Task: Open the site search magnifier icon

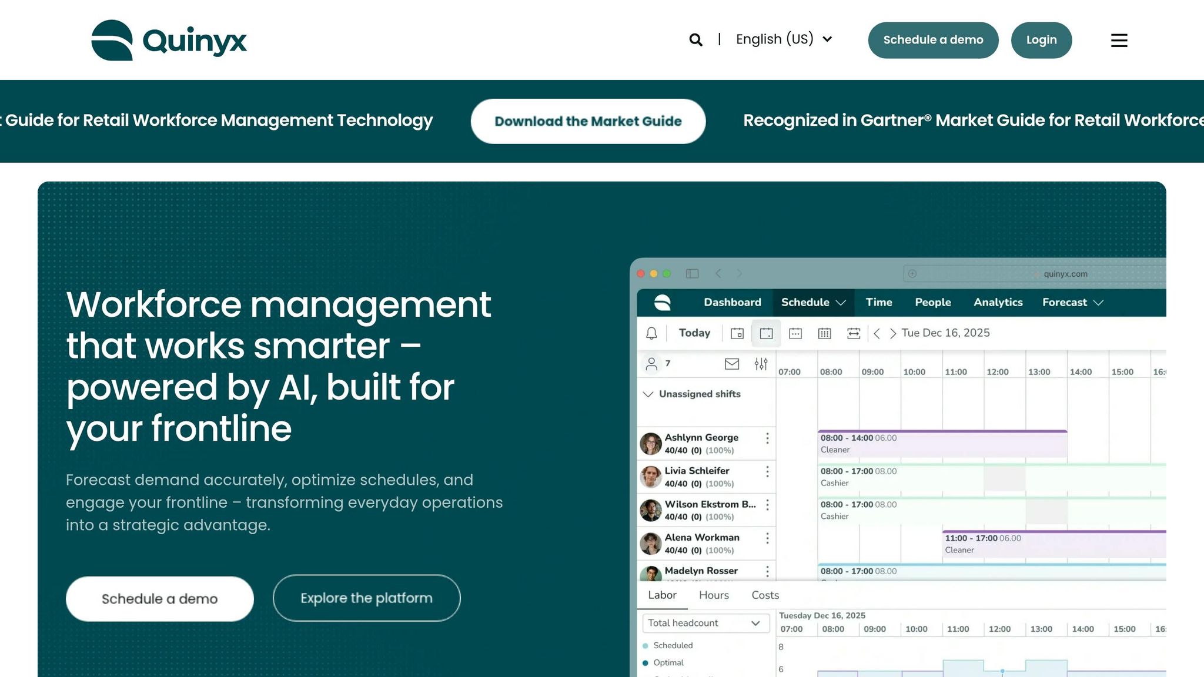Action: tap(695, 39)
